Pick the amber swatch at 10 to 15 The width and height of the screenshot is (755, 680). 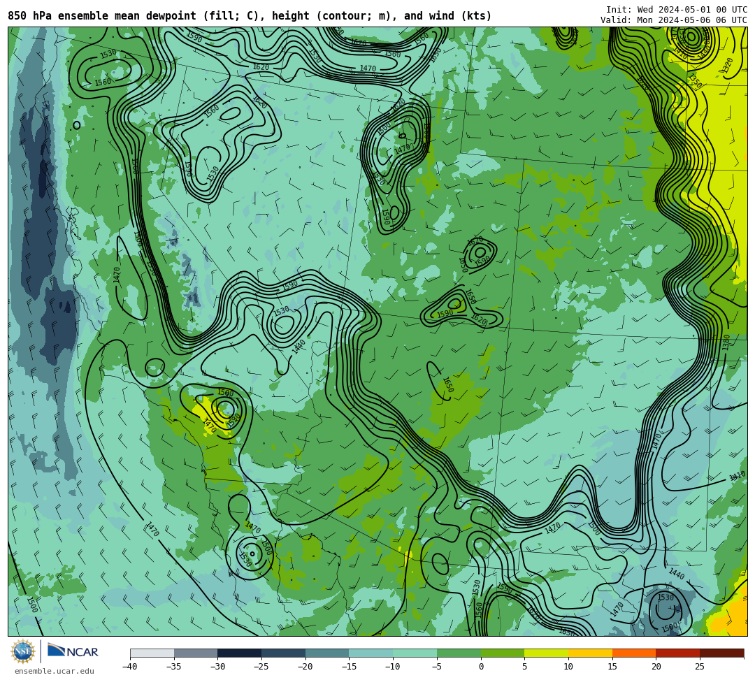(x=590, y=653)
